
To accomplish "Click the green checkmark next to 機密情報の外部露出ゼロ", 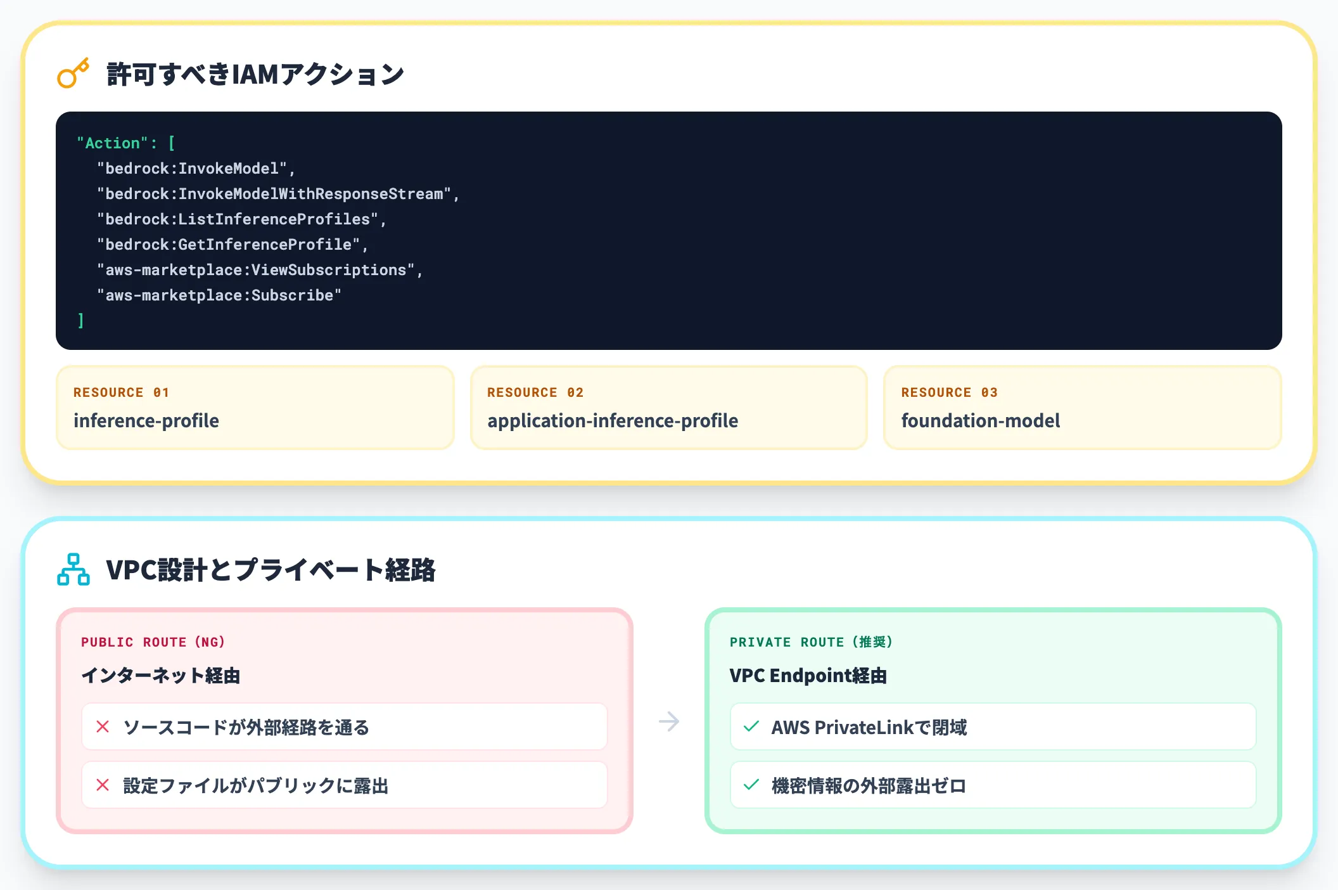I will click(751, 785).
